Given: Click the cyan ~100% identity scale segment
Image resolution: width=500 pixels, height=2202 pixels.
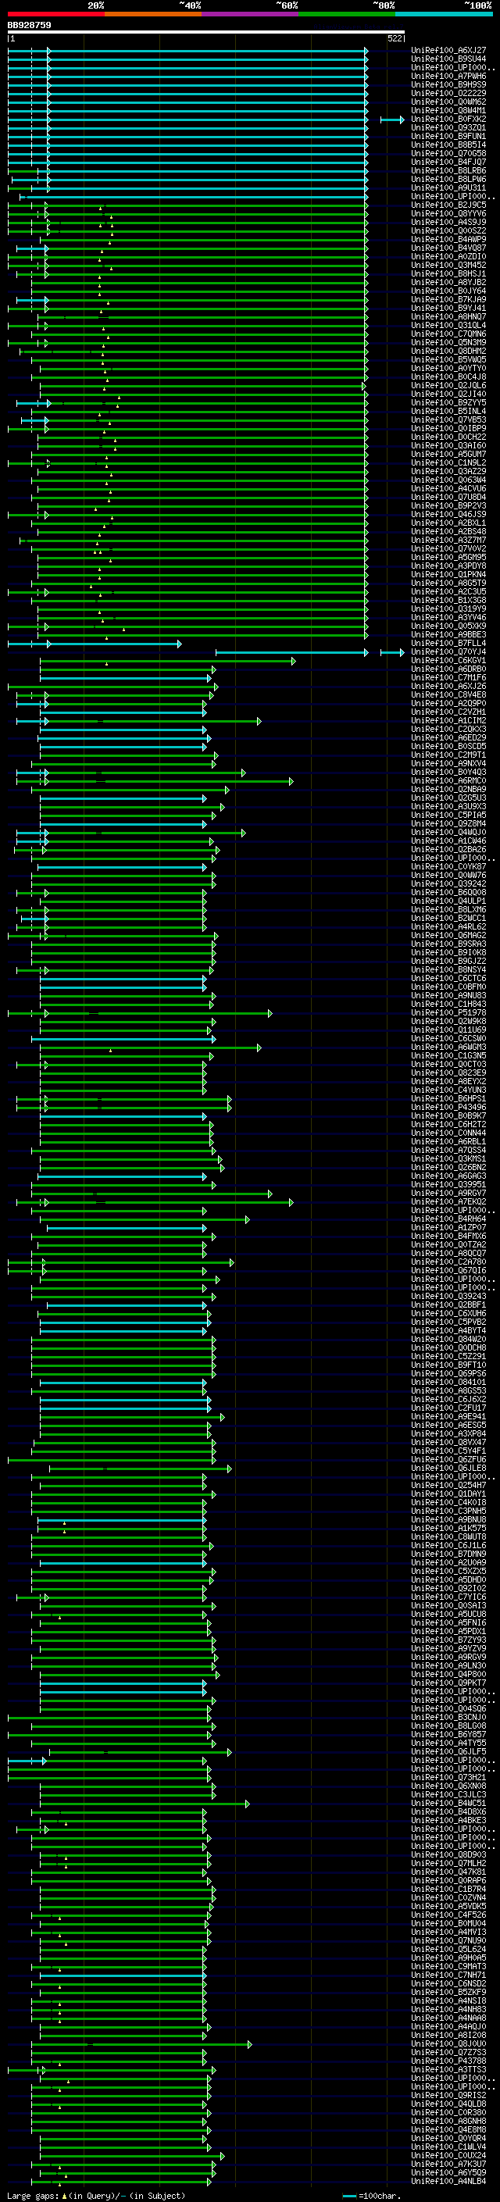Looking at the screenshot, I should (x=444, y=14).
